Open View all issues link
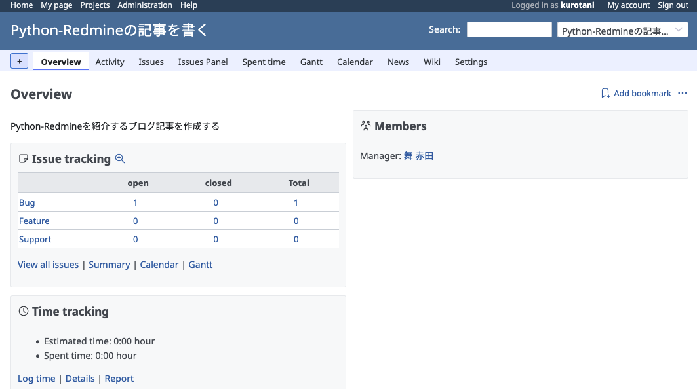697x389 pixels. (48, 265)
